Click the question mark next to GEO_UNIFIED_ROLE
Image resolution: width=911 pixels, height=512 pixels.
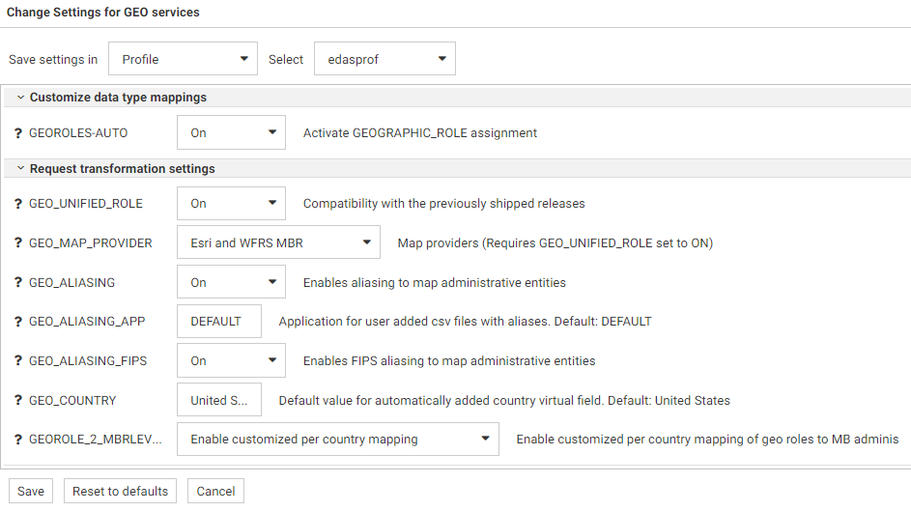(18, 204)
